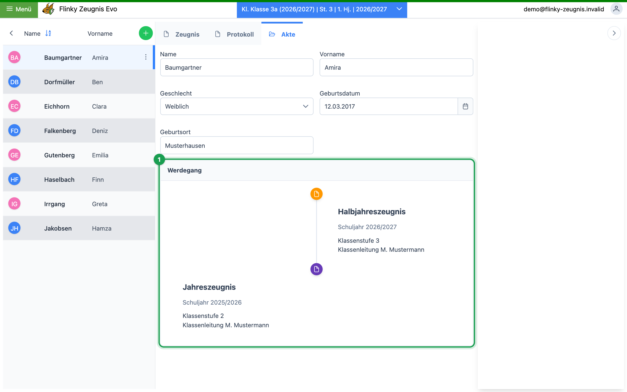The width and height of the screenshot is (627, 392).
Task: Select the DB avatar for Dorfmüller
Action: click(x=14, y=82)
